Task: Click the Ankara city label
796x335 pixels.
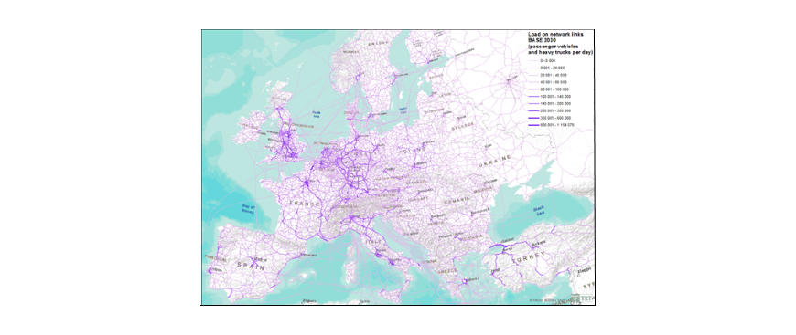Action: 538,245
